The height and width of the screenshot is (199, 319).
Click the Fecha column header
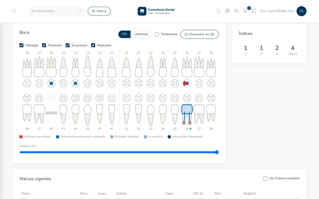(x=26, y=193)
